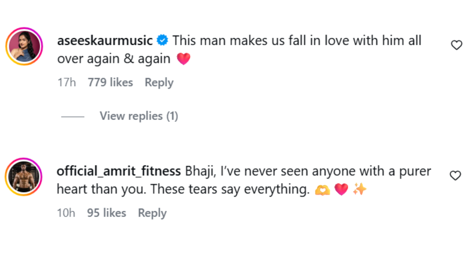Click the red heart emoji after "say everything"
This screenshot has height=263, width=467.
341,190
